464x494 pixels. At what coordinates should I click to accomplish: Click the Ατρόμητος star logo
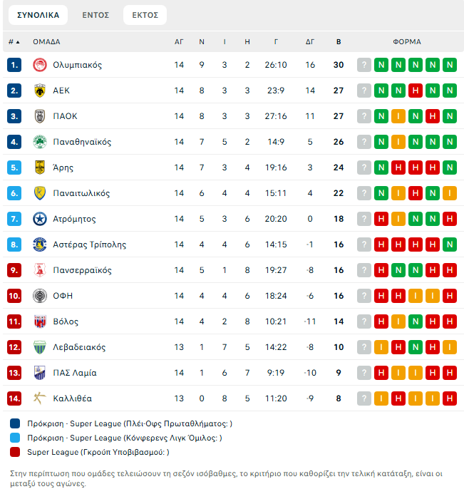point(40,219)
